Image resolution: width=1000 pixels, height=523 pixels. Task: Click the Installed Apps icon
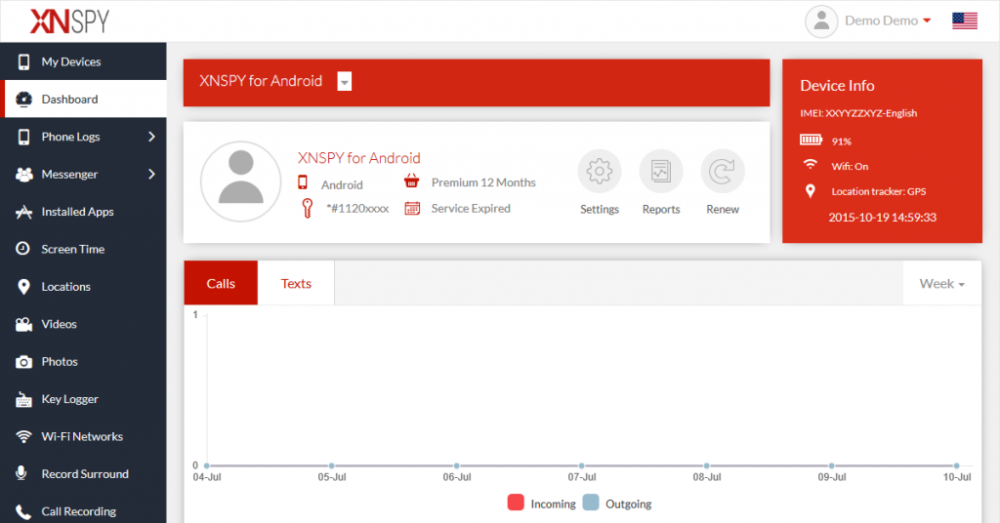pos(23,212)
